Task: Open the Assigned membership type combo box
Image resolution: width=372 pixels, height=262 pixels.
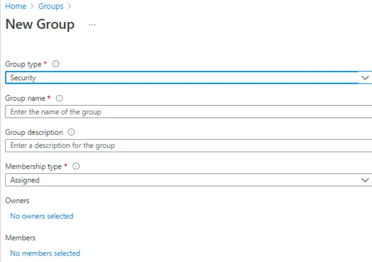Action: [189, 180]
